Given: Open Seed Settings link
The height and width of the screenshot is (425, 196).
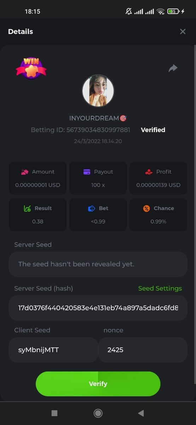Looking at the screenshot, I should pyautogui.click(x=160, y=288).
